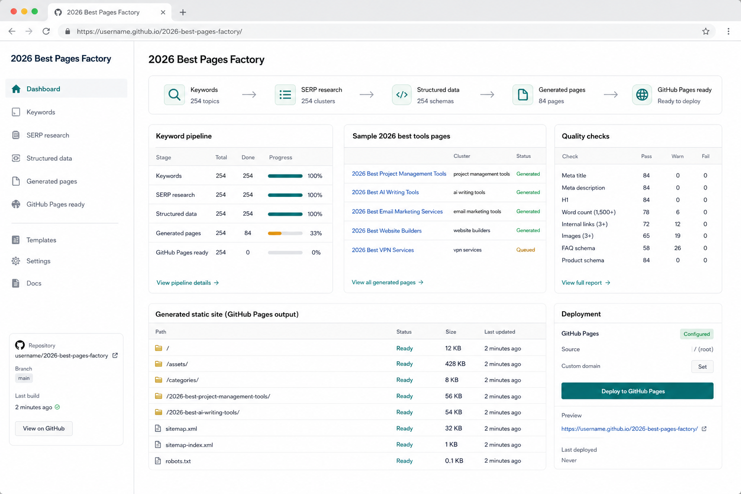Click the /2026-best-project-management-tools/ path
741x494 pixels.
point(218,396)
